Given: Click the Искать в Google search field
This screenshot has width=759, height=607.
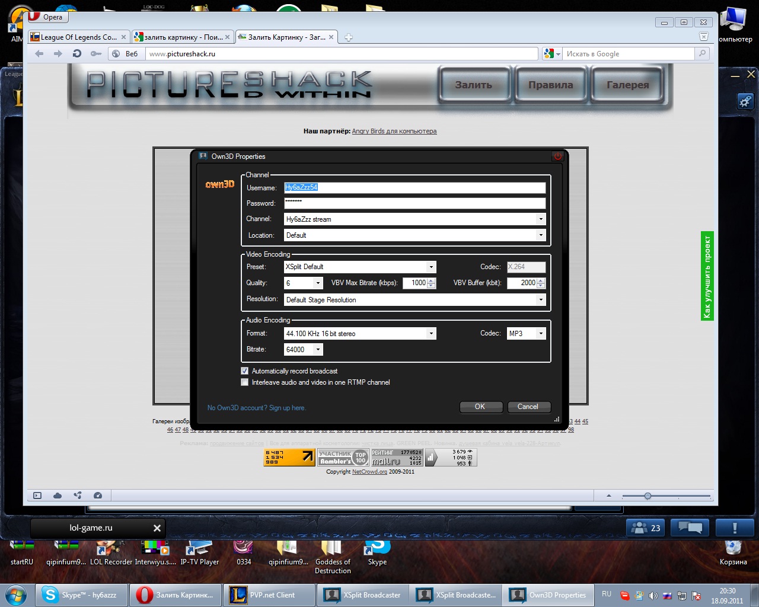Looking at the screenshot, I should point(628,53).
